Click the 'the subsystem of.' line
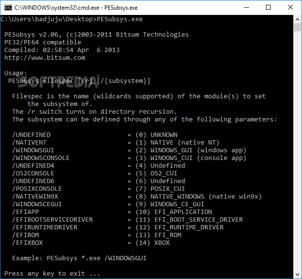Image resolution: width=302 pixels, height=279 pixels. point(60,104)
